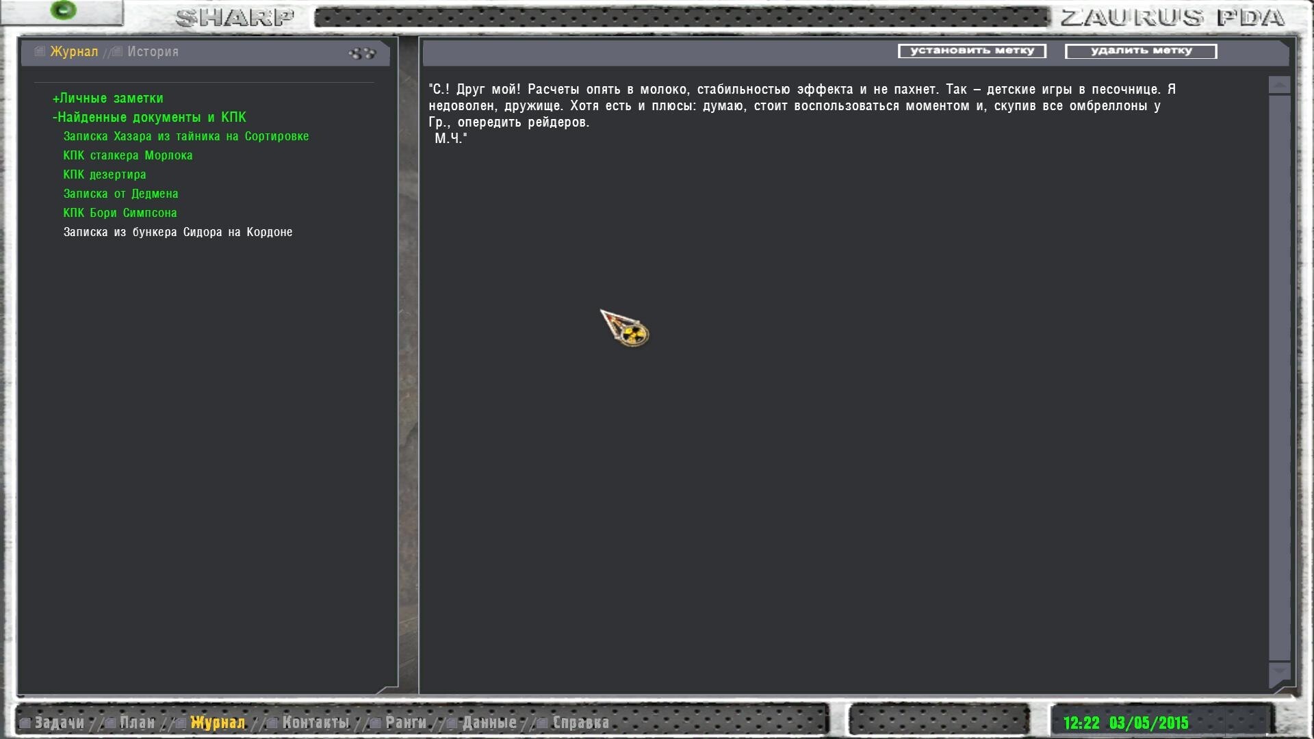Collapse the Найденные документы и КПК section
Image resolution: width=1314 pixels, height=739 pixels.
point(149,117)
